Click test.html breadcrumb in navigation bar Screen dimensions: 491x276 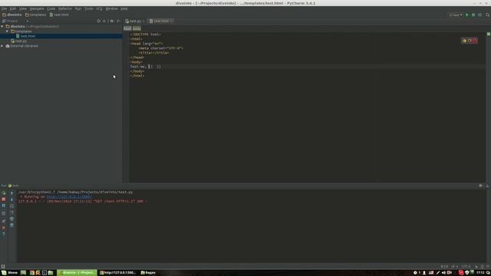pyautogui.click(x=59, y=15)
